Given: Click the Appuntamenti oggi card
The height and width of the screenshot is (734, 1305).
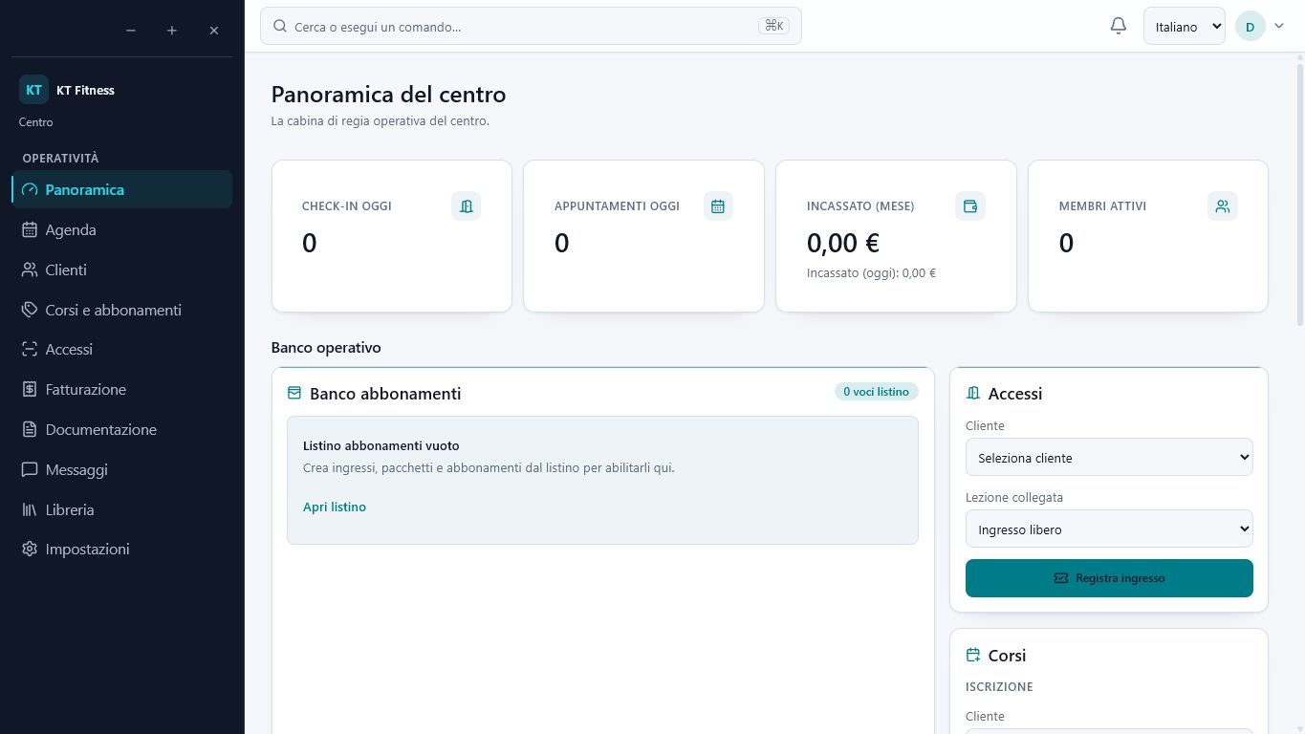Looking at the screenshot, I should click(643, 236).
